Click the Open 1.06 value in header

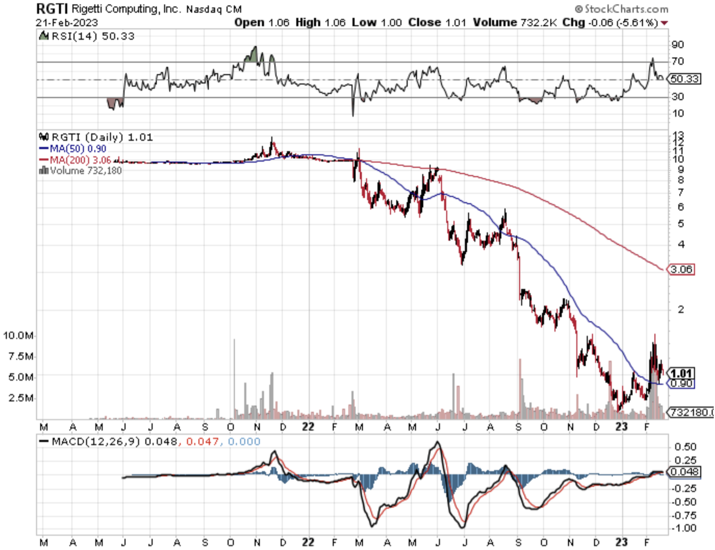(x=262, y=22)
